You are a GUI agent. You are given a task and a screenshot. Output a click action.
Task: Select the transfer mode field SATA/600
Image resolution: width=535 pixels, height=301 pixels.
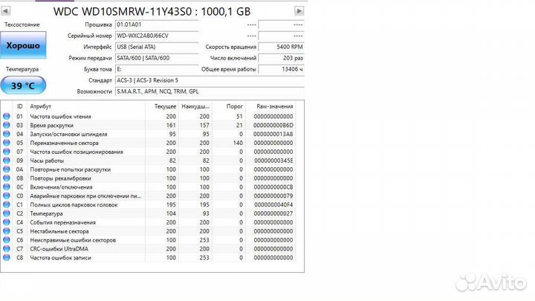[157, 58]
